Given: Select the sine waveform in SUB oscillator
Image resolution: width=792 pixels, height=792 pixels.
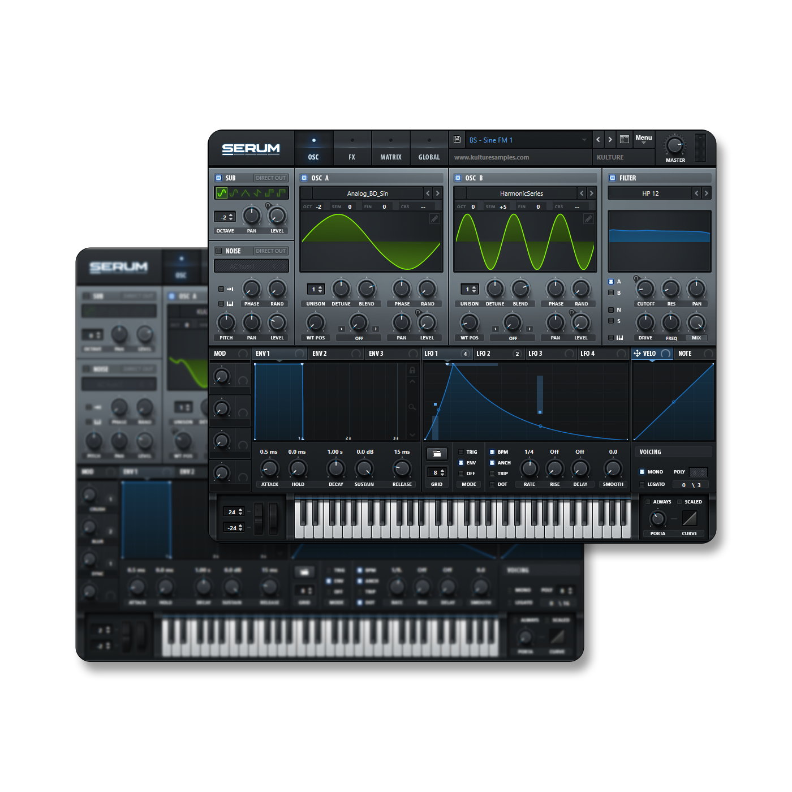Looking at the screenshot, I should click(222, 193).
